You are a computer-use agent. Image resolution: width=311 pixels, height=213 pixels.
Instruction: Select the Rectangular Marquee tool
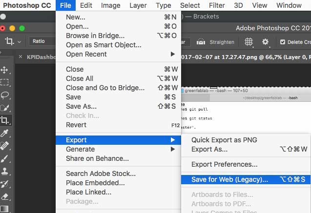(5, 82)
